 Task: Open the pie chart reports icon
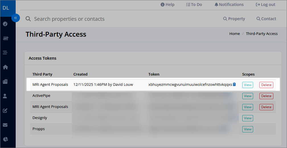click(5, 139)
